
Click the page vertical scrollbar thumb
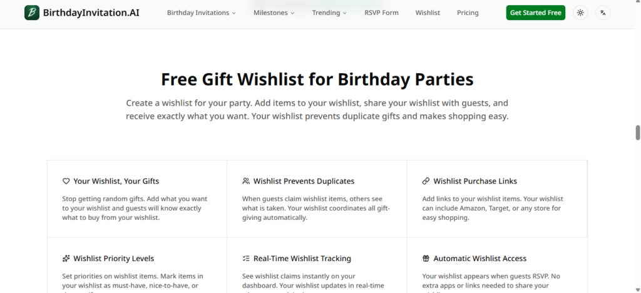(x=638, y=132)
